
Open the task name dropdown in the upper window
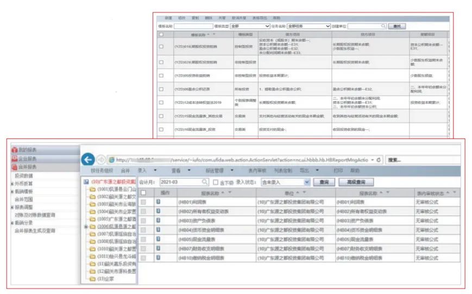(309, 26)
